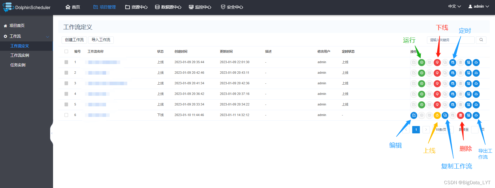Click the 定时状态 column header

348,51
